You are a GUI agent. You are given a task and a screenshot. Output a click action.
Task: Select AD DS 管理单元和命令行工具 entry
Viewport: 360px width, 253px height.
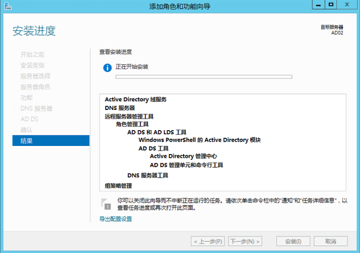(186, 165)
